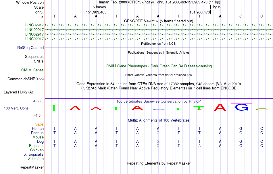273x174 pixels.
Task: Open Repeating Elements by RepeatMasker title
Action: pyautogui.click(x=159, y=163)
